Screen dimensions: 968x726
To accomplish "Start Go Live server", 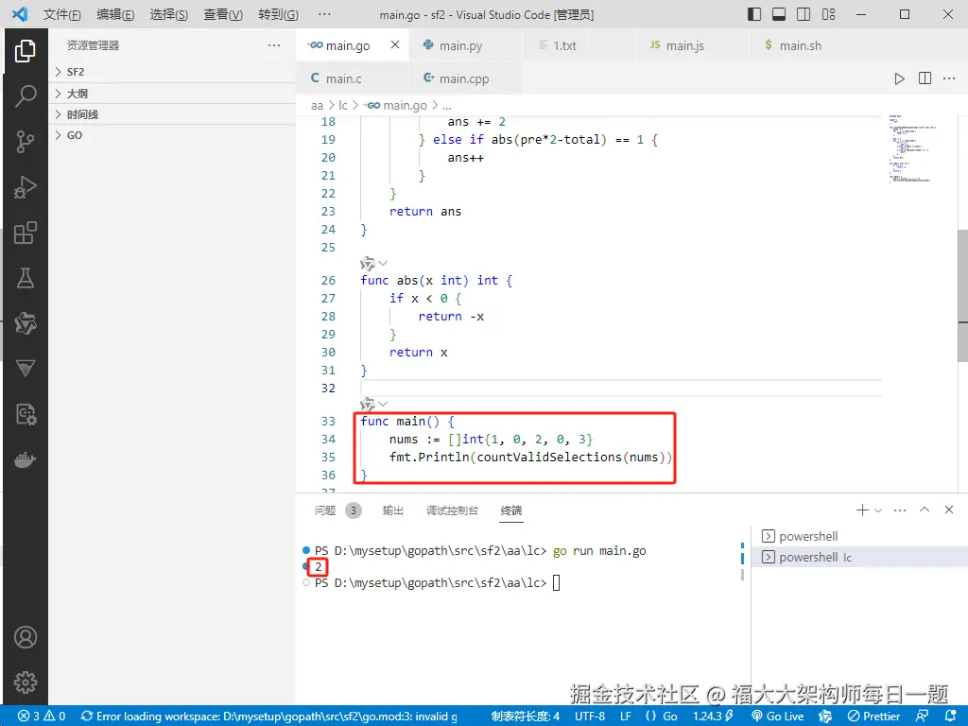I will 777,717.
